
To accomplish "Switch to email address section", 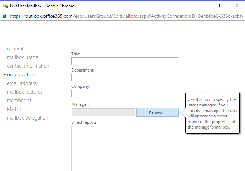I will tap(22, 83).
